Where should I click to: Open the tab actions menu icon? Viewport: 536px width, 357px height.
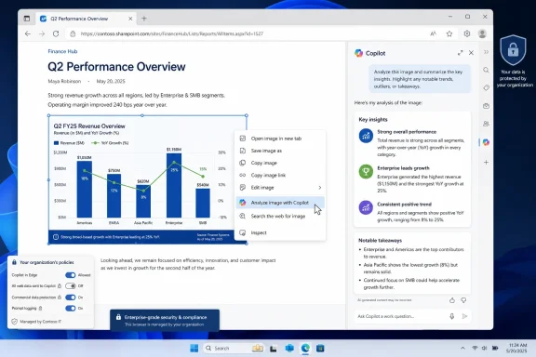click(27, 19)
